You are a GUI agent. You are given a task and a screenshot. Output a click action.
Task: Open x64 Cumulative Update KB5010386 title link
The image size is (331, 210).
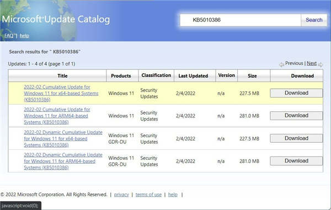61,93
